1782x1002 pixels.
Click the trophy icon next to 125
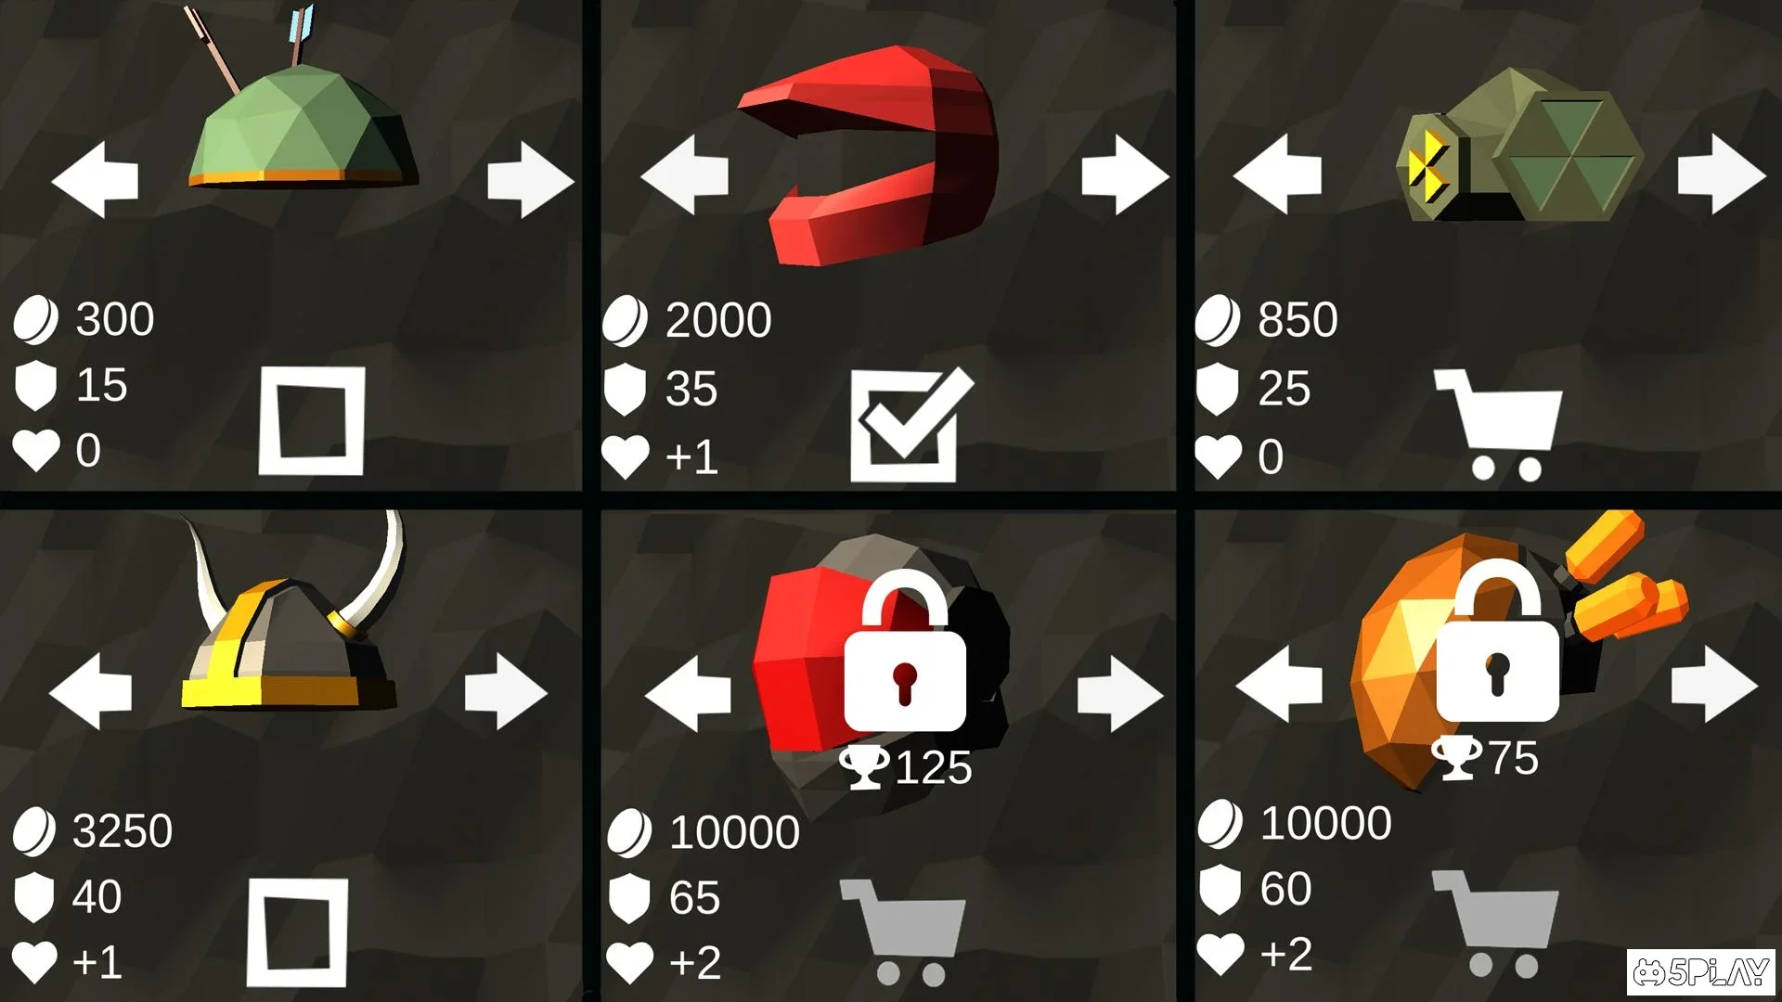(x=864, y=767)
